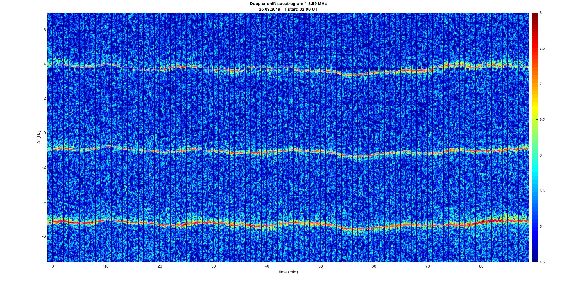
Task: Click x-axis tick label '30'
Action: tap(213, 266)
